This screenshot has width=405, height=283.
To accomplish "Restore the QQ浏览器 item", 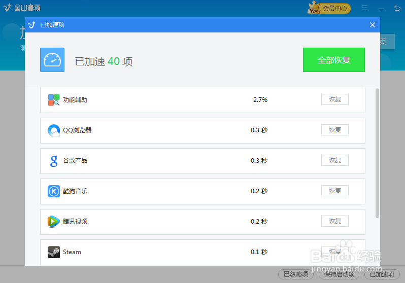I will point(335,130).
